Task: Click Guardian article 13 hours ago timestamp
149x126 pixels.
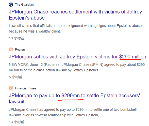Action: [17, 38]
